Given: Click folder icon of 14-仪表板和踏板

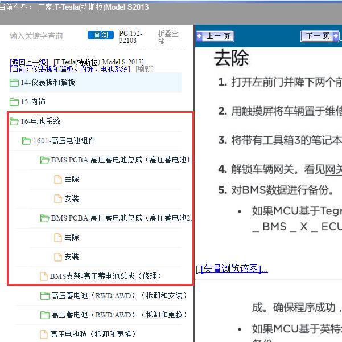Looking at the screenshot, I should [x=14, y=83].
